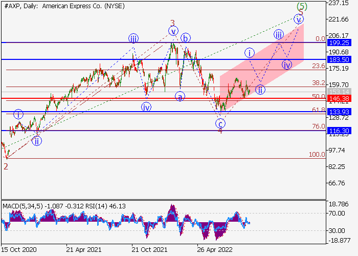The image size is (358, 256).
Task: Select the 26 Apr 2022 date marker
Action: pyautogui.click(x=214, y=249)
